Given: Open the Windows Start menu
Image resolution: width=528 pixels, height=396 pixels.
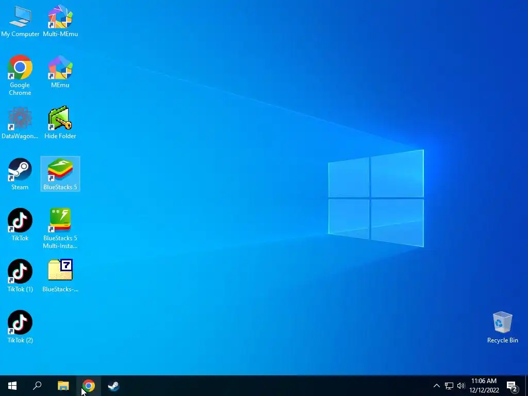Looking at the screenshot, I should tap(12, 386).
